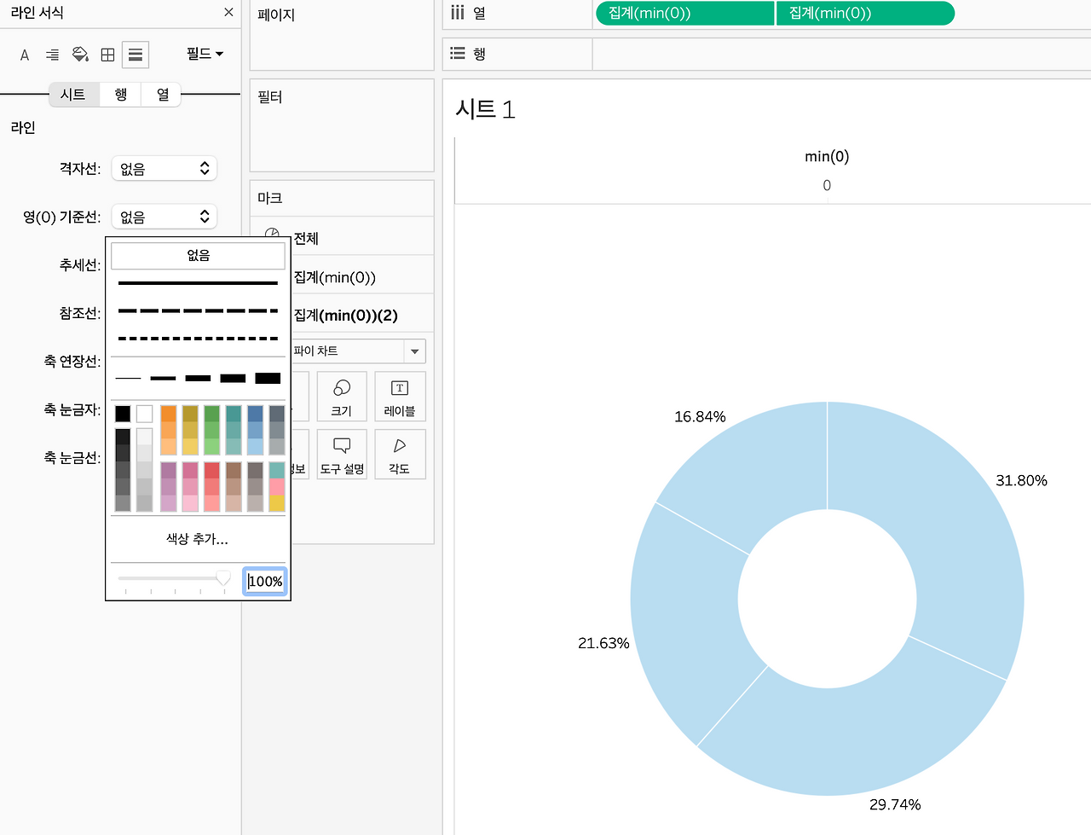Click the opacity slider handle

[223, 578]
